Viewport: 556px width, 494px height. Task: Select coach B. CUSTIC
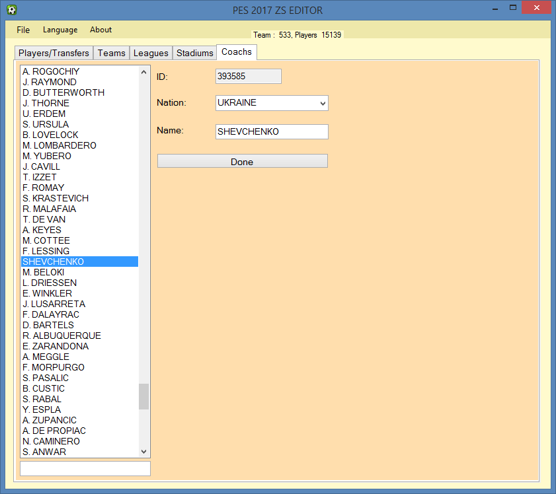pos(79,388)
